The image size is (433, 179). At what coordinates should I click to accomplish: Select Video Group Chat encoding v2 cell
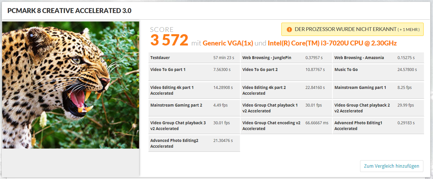(286, 125)
